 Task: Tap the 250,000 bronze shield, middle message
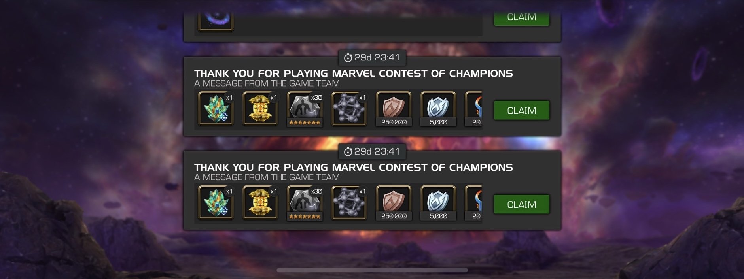click(x=394, y=109)
